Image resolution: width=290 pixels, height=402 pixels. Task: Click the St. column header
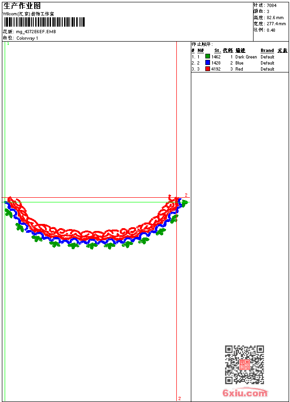click(217, 50)
